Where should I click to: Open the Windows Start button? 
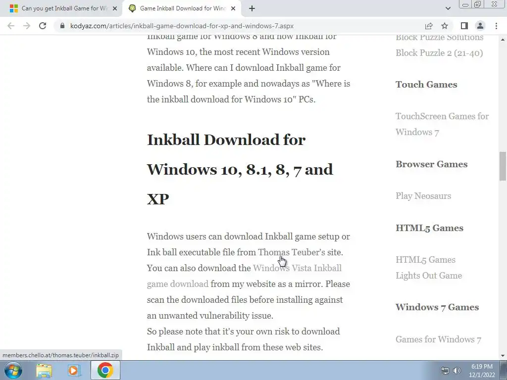(13, 370)
